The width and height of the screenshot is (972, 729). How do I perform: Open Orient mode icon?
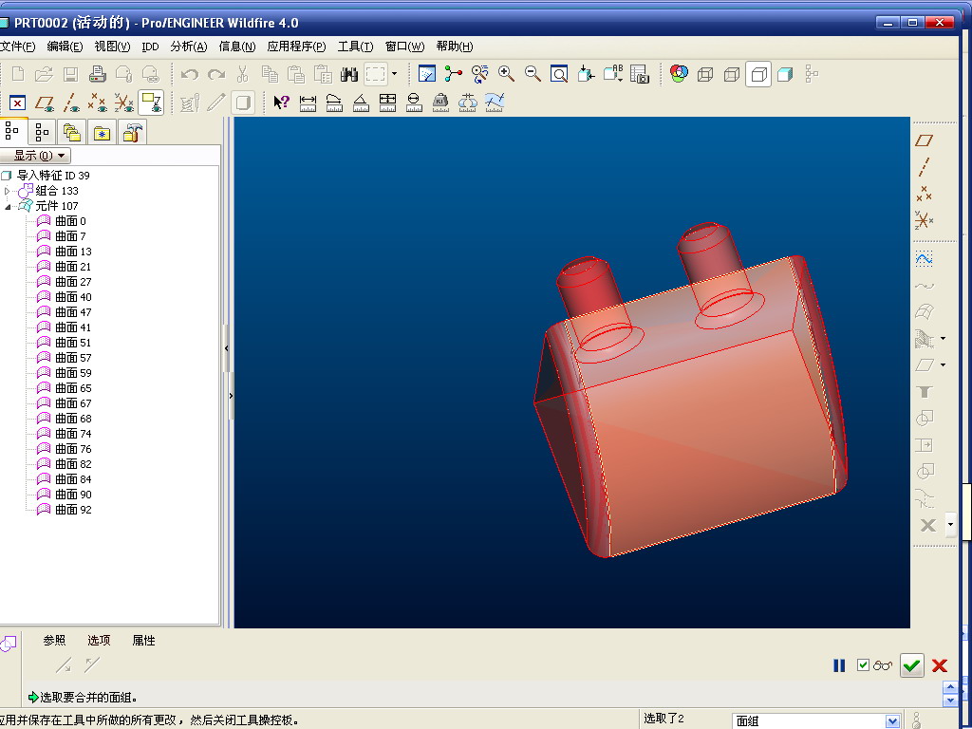(479, 74)
